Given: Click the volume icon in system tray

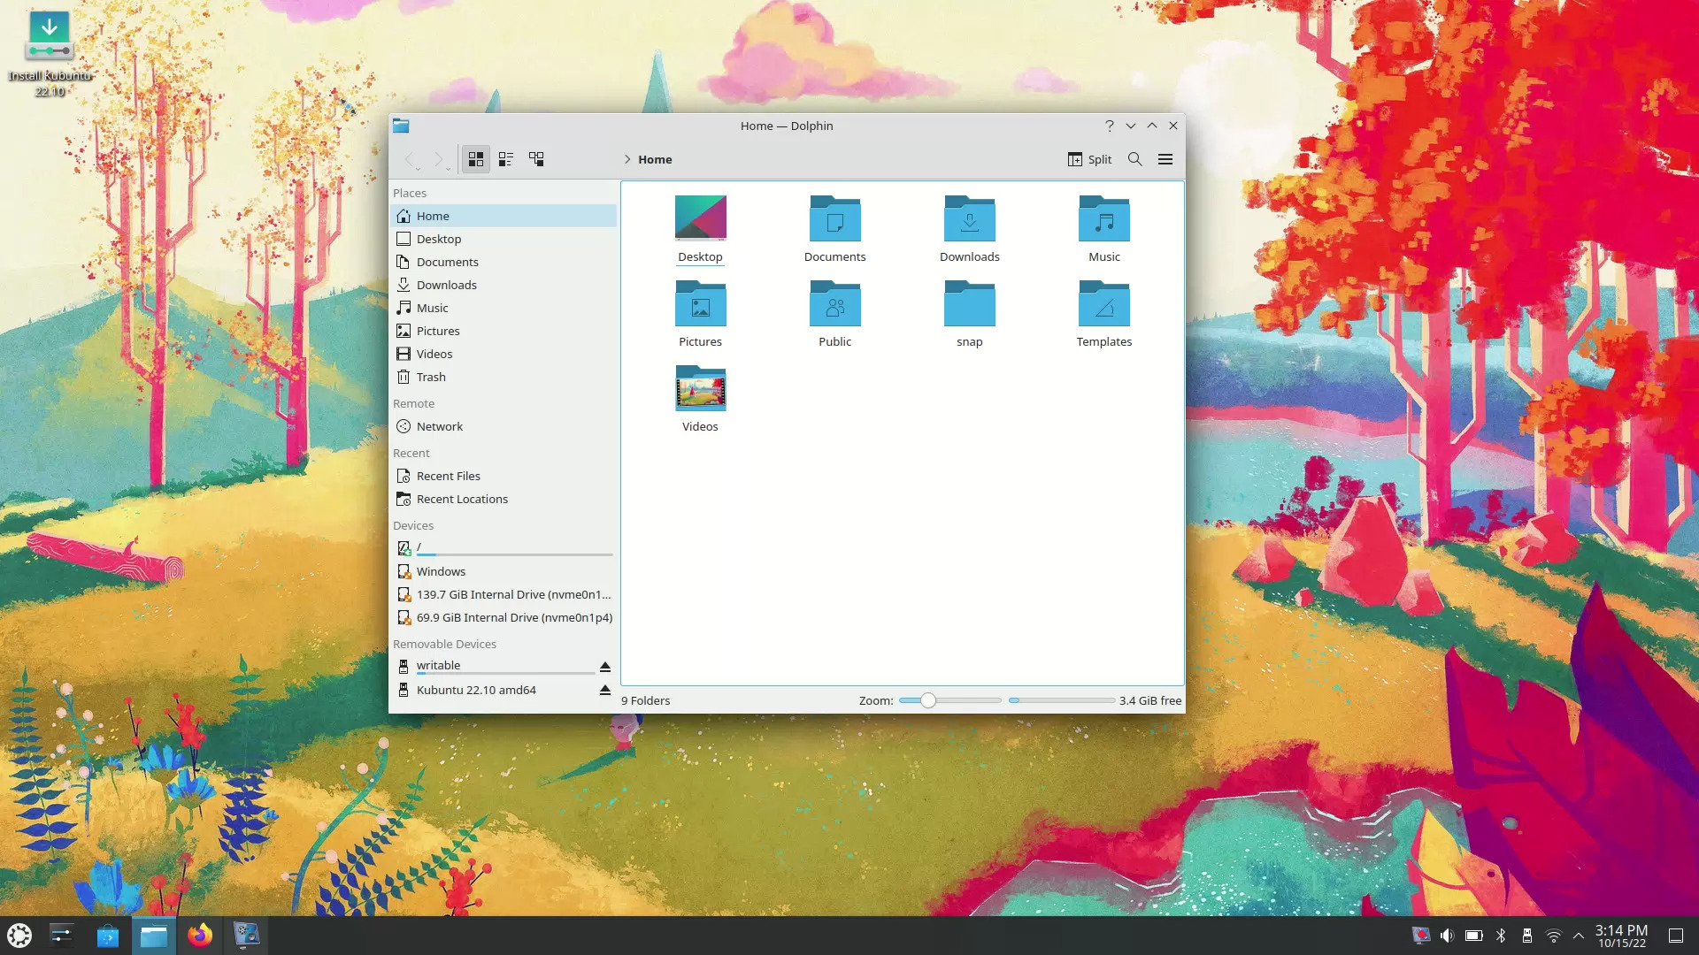Looking at the screenshot, I should coord(1447,935).
